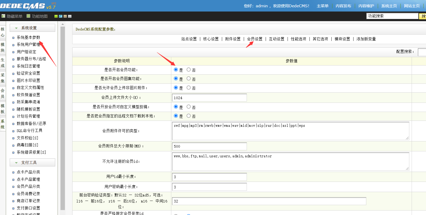Switch to the 模块设置 config tab
The width and height of the screenshot is (426, 215).
342,39
